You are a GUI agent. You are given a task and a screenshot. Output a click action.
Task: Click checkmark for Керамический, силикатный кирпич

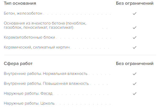pos(135,47)
